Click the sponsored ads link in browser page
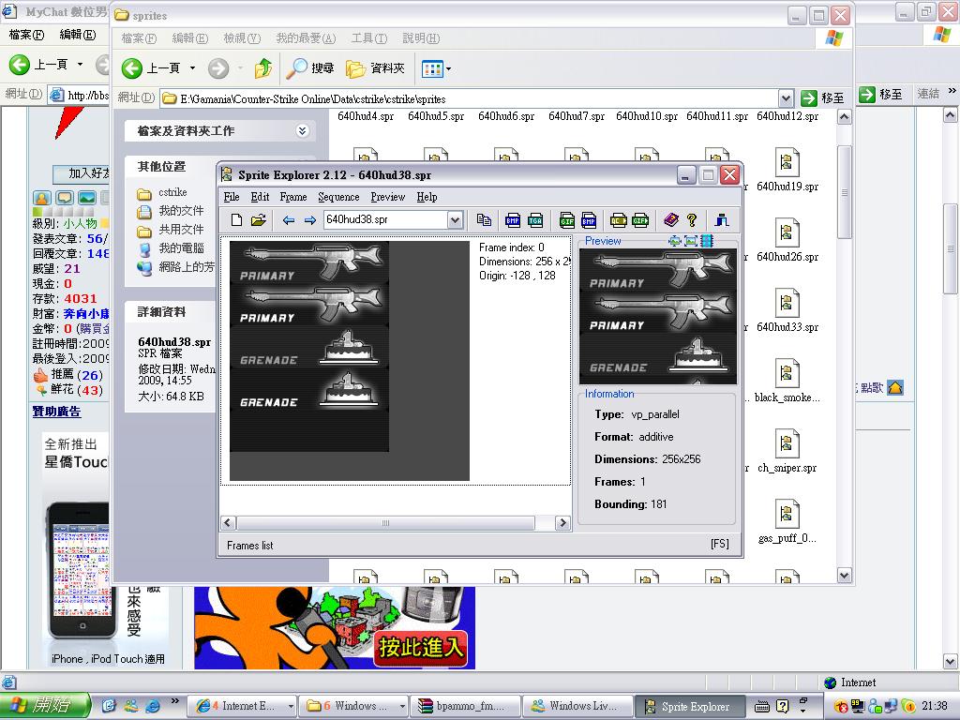The height and width of the screenshot is (720, 960). 56,412
